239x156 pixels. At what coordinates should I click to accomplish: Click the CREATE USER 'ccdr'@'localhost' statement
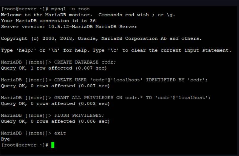131,80
